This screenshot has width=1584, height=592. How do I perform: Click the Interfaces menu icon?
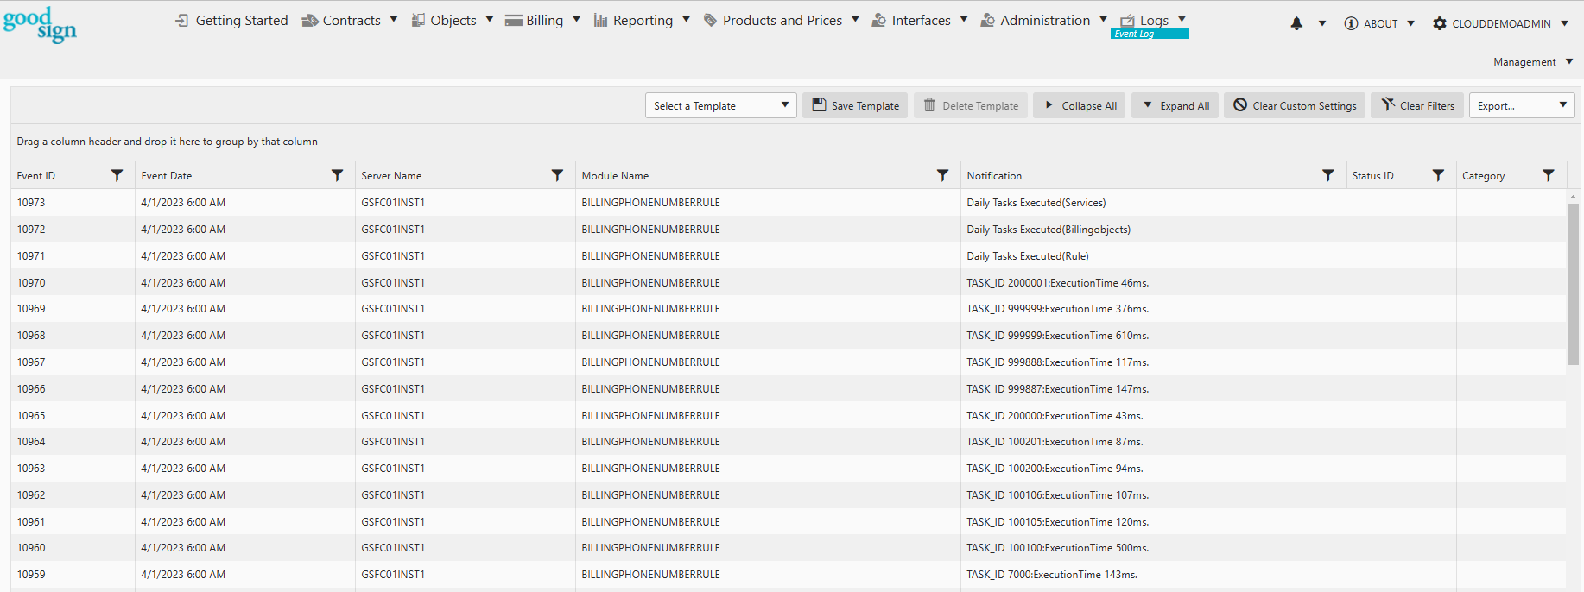879,20
